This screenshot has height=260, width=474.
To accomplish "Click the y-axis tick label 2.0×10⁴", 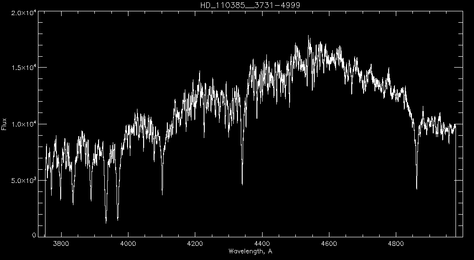I will (24, 13).
